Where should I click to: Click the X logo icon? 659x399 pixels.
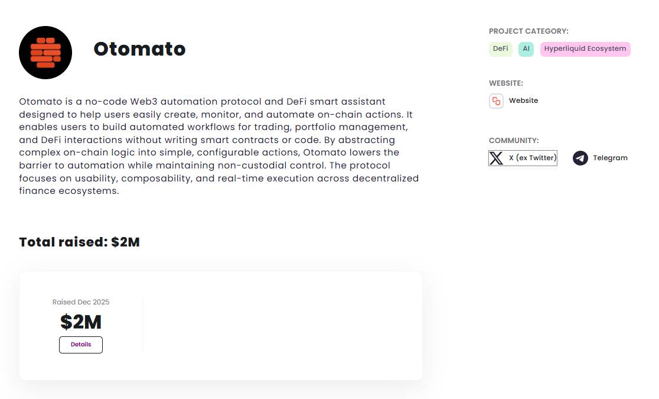tap(497, 158)
